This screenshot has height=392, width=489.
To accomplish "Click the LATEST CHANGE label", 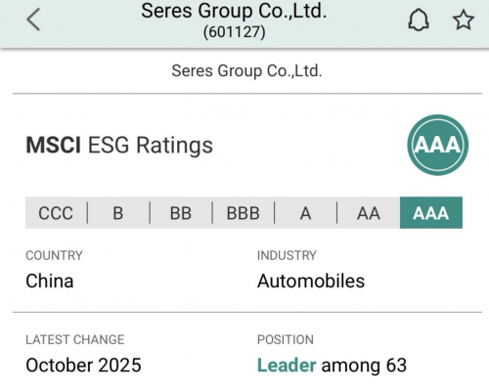I will coord(75,339).
